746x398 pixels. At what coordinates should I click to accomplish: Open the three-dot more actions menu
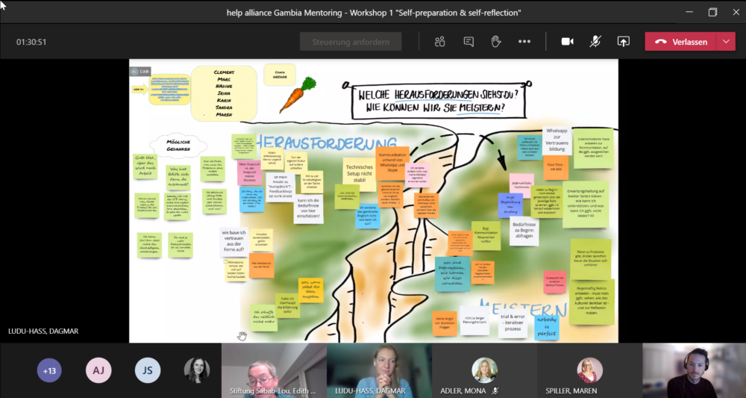coord(524,42)
